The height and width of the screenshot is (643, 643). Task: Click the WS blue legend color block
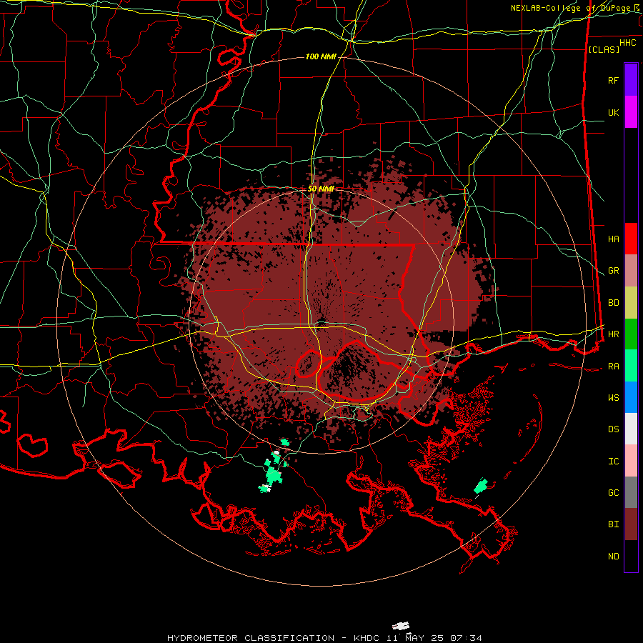coord(631,397)
